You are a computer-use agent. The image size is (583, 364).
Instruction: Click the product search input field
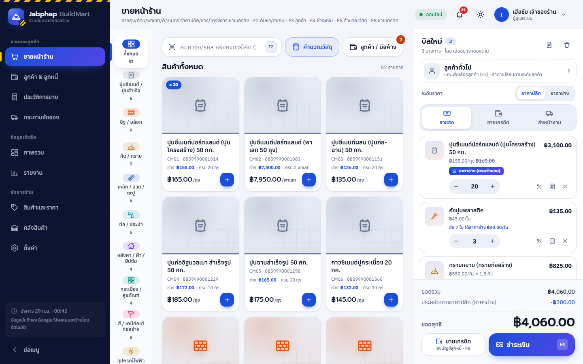(x=222, y=47)
